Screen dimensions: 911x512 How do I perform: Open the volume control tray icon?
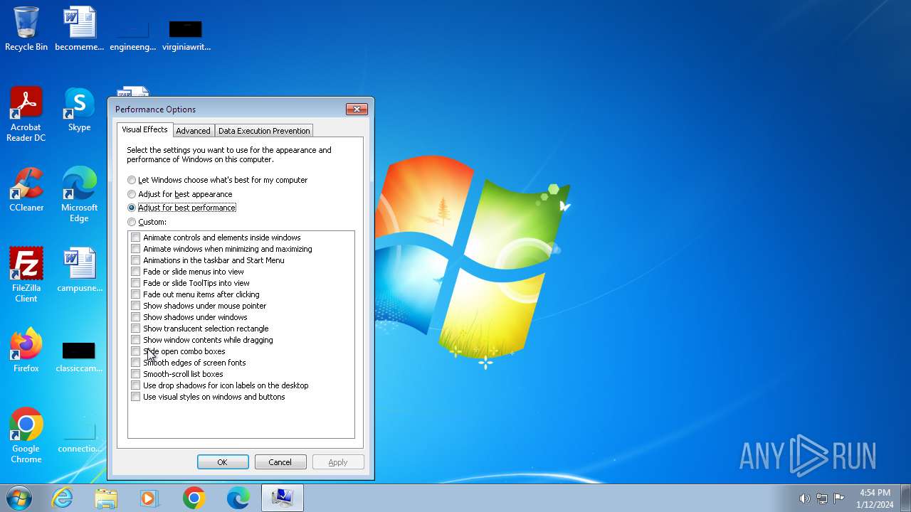point(804,498)
